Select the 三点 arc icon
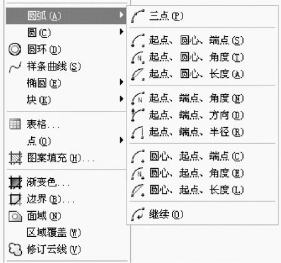This screenshot has width=281, height=263. point(138,16)
